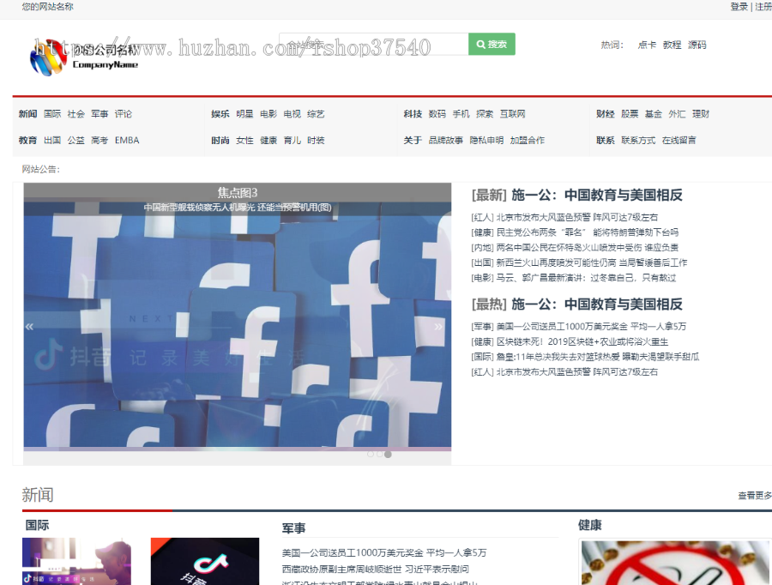Image resolution: width=772 pixels, height=585 pixels.
Task: Open 隐私申明 page
Action: (x=486, y=141)
